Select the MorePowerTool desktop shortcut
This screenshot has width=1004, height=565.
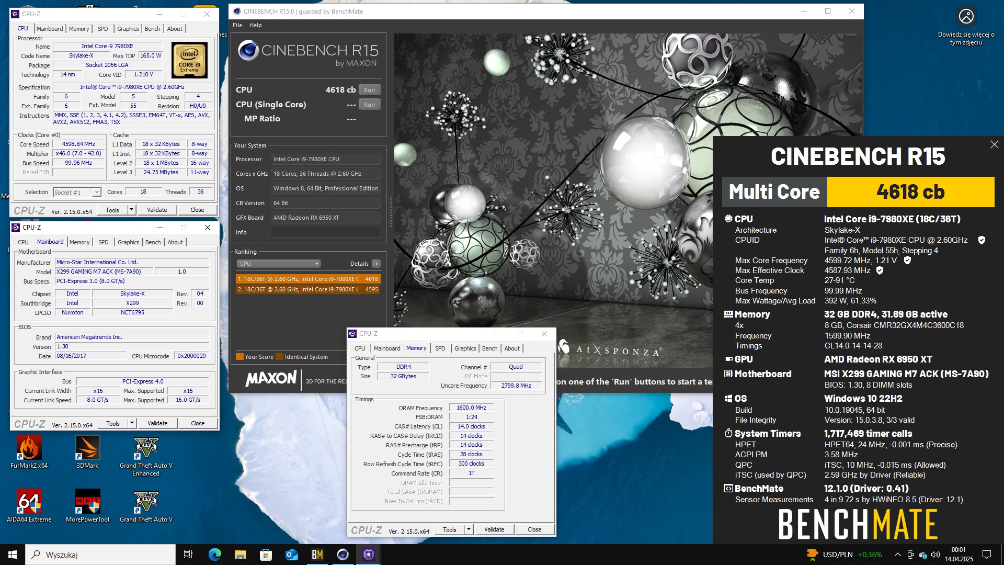coord(87,506)
